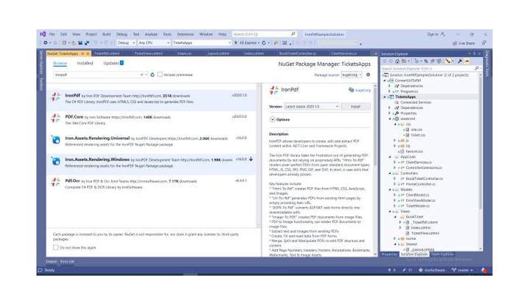This screenshot has width=529, height=305.
Task: Click the search magnifier in Solution Explorer
Action: [476, 69]
